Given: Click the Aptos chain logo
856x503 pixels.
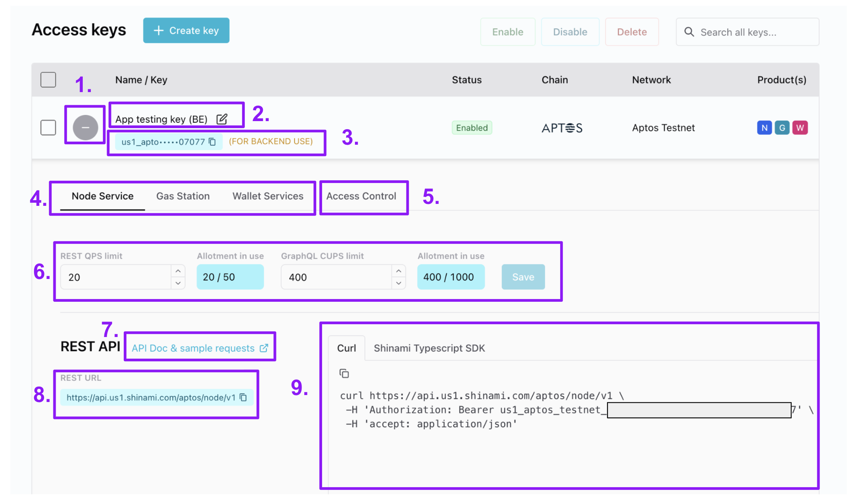Looking at the screenshot, I should point(562,128).
